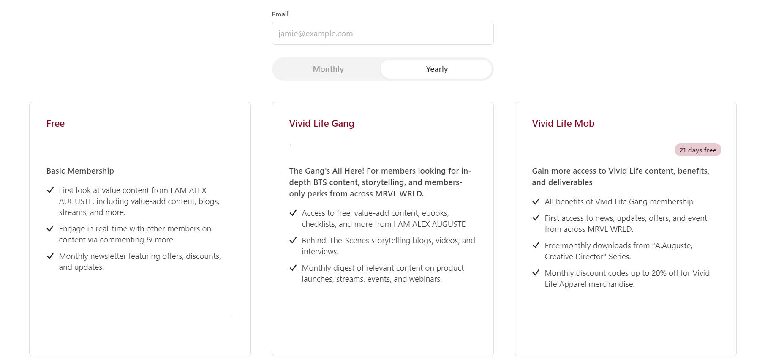This screenshot has width=765, height=359.
Task: Click checkmark beside "All benefits of Vivid Life Gang"
Action: coord(536,201)
